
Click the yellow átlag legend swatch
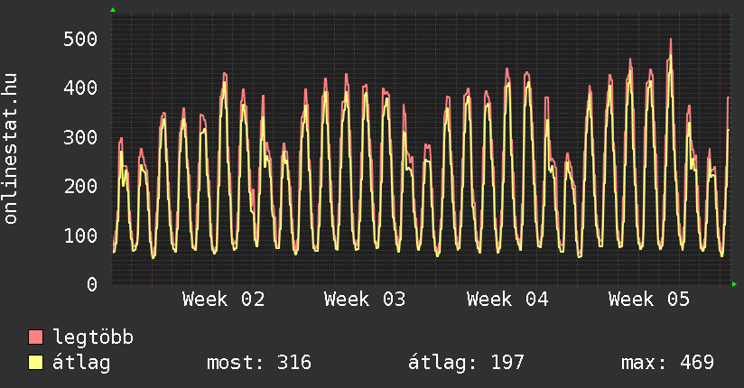click(36, 363)
